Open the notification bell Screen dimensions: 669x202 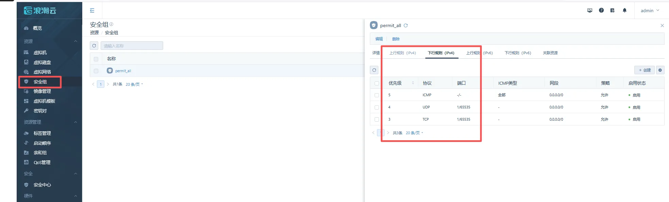coord(624,11)
